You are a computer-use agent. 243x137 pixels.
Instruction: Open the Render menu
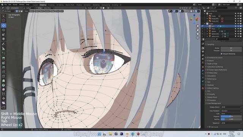[x=15, y=5]
